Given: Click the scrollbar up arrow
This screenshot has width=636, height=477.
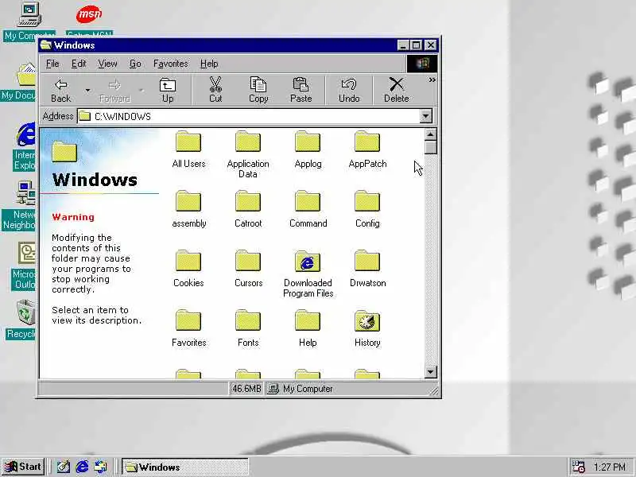Looking at the screenshot, I should [x=430, y=134].
